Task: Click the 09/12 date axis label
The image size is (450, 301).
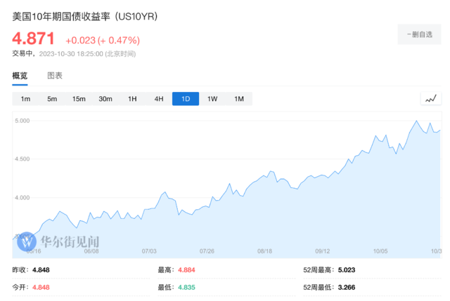Action: click(x=323, y=251)
